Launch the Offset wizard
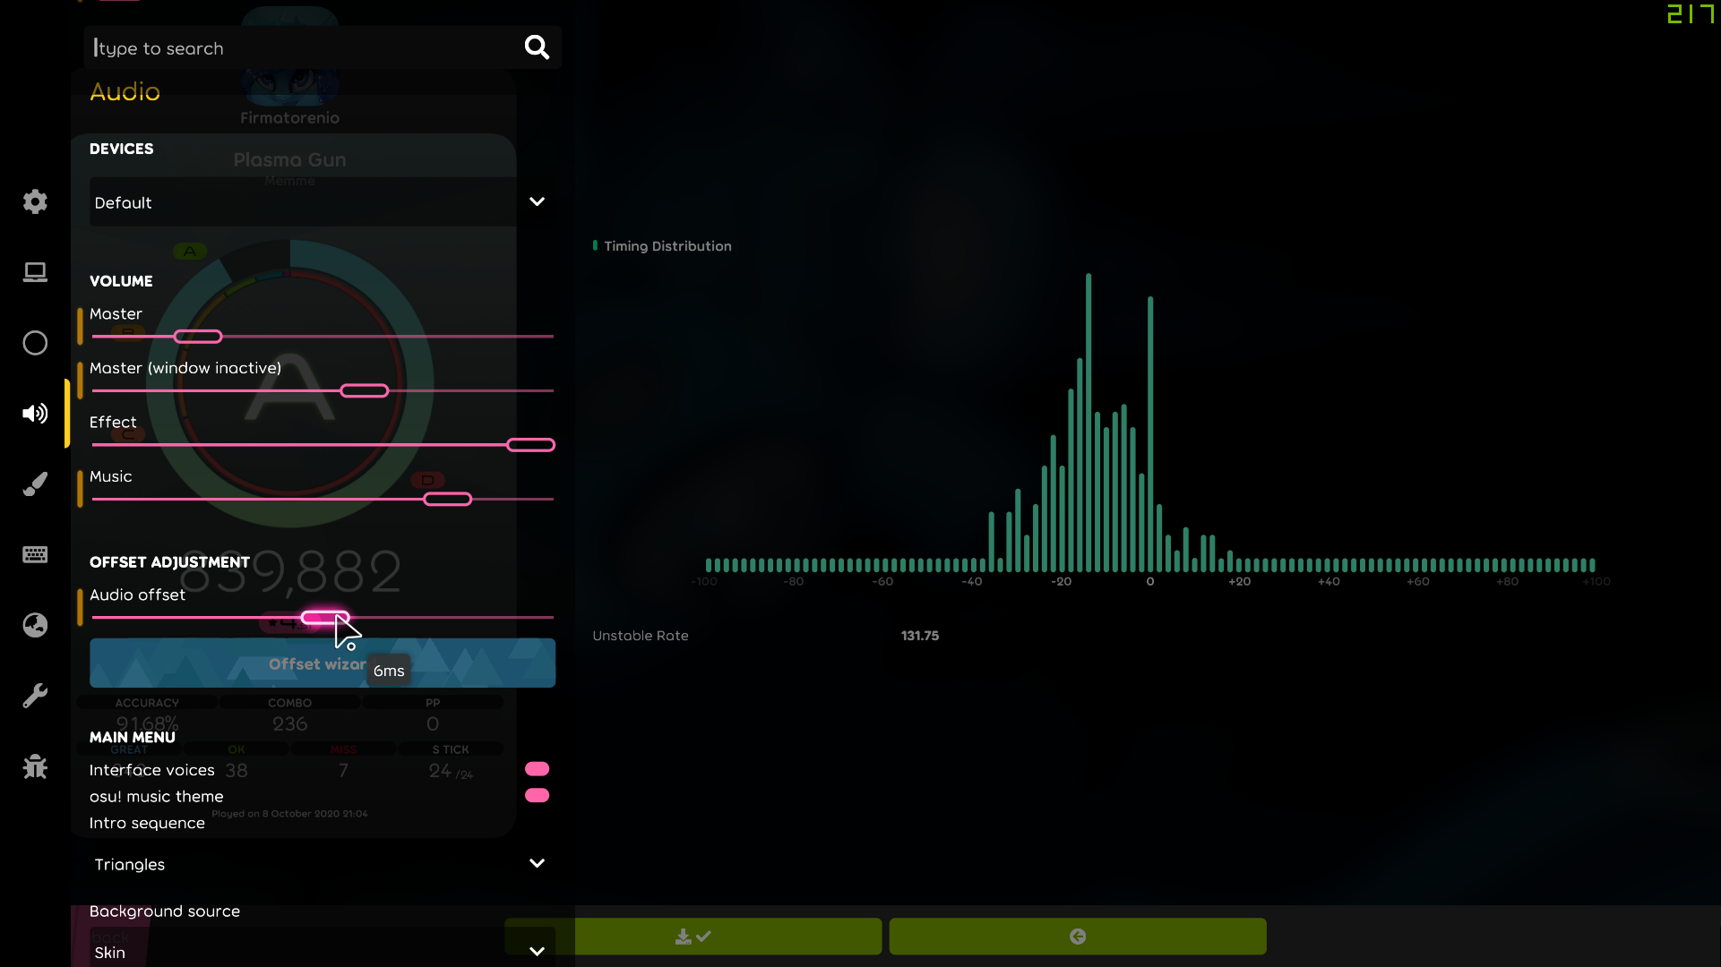The width and height of the screenshot is (1721, 967). click(x=322, y=663)
